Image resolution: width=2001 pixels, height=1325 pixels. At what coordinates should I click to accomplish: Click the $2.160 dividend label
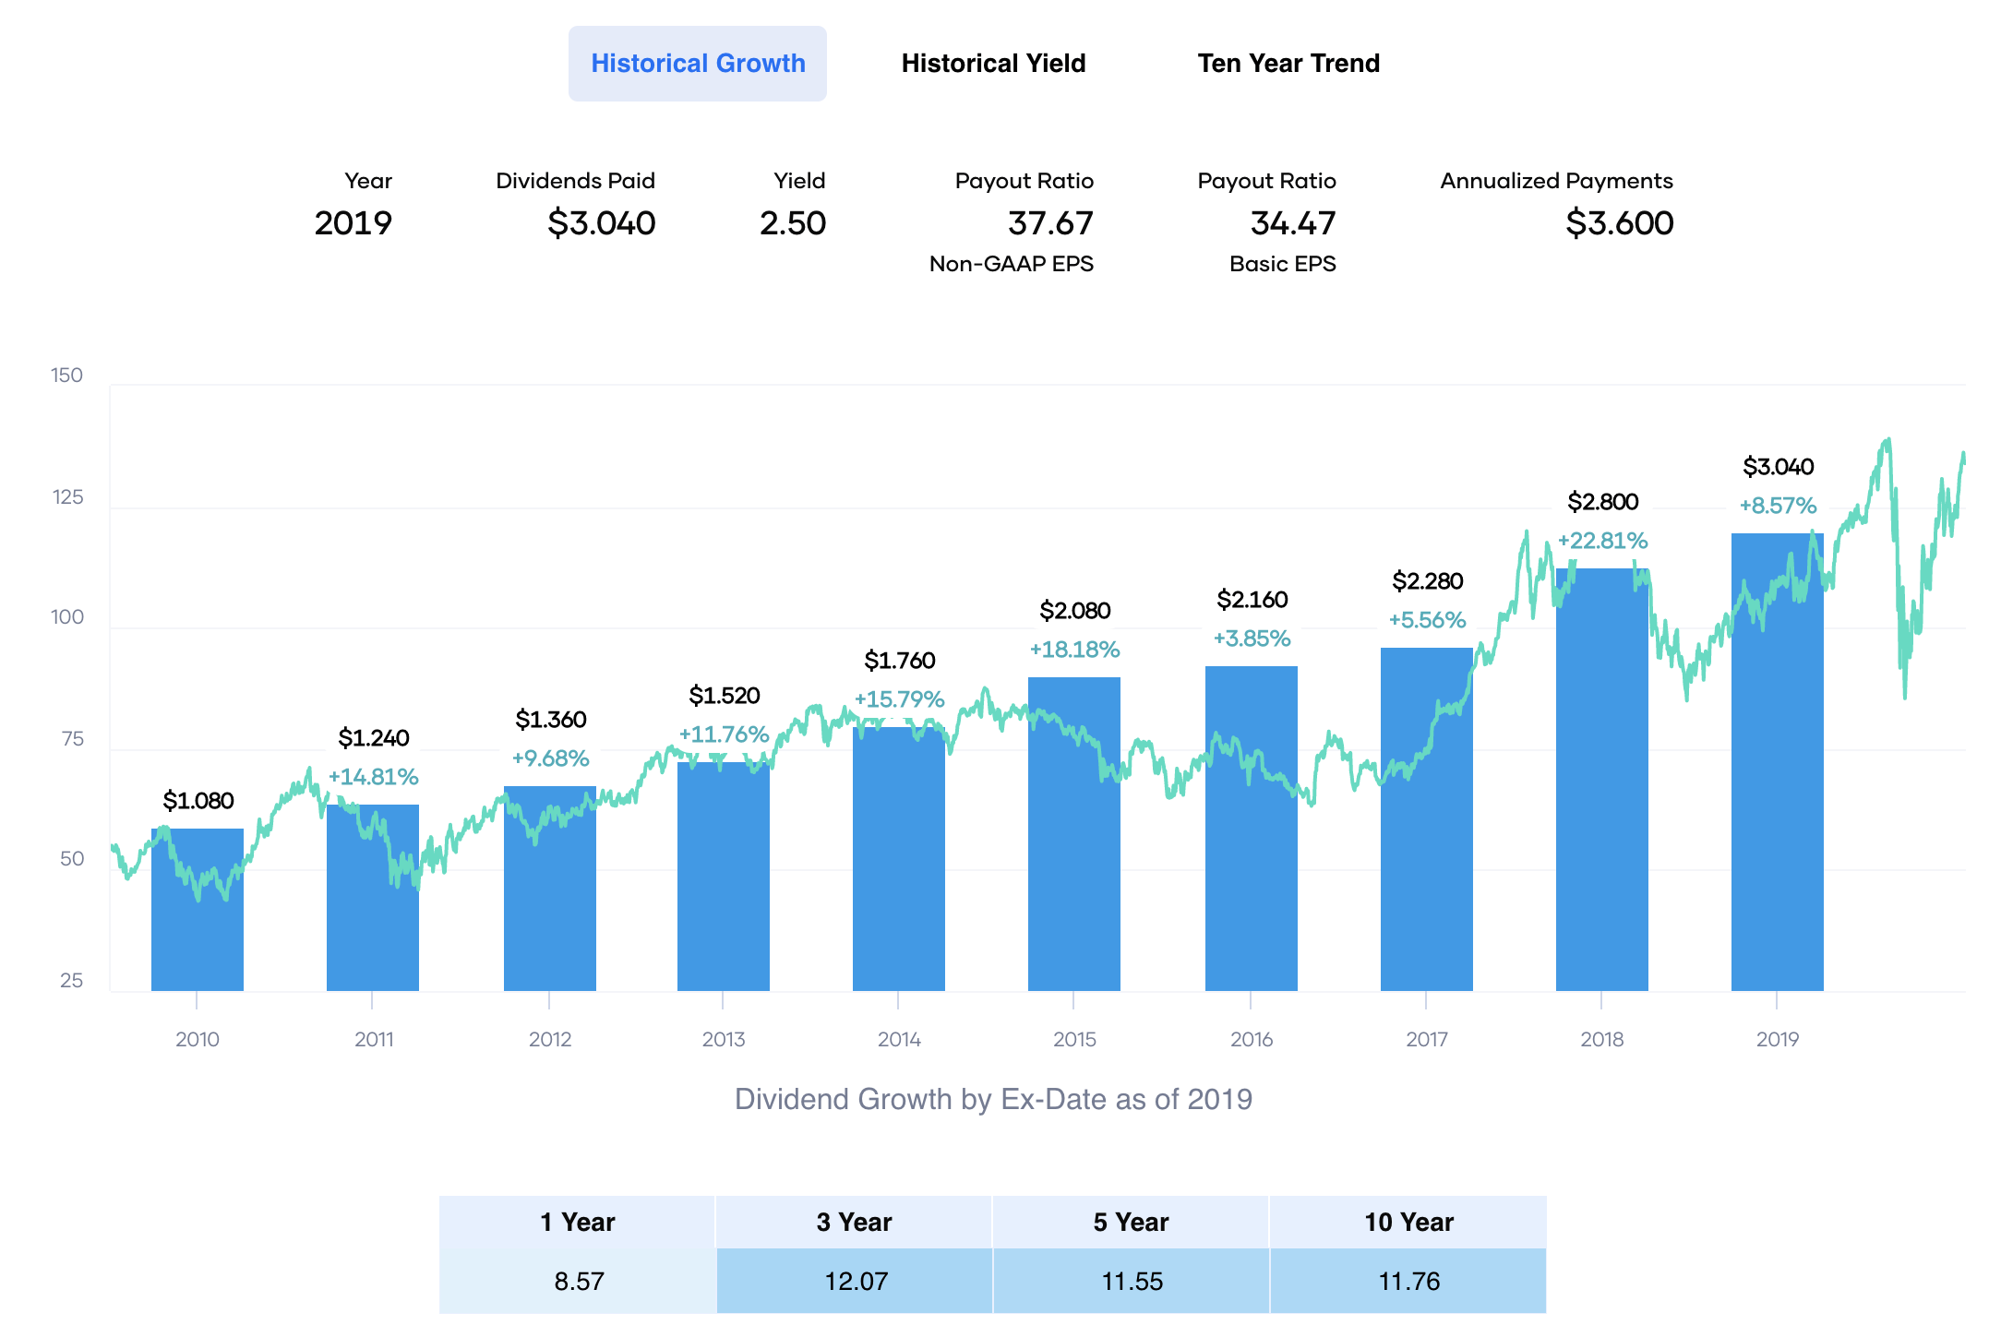tap(1252, 600)
